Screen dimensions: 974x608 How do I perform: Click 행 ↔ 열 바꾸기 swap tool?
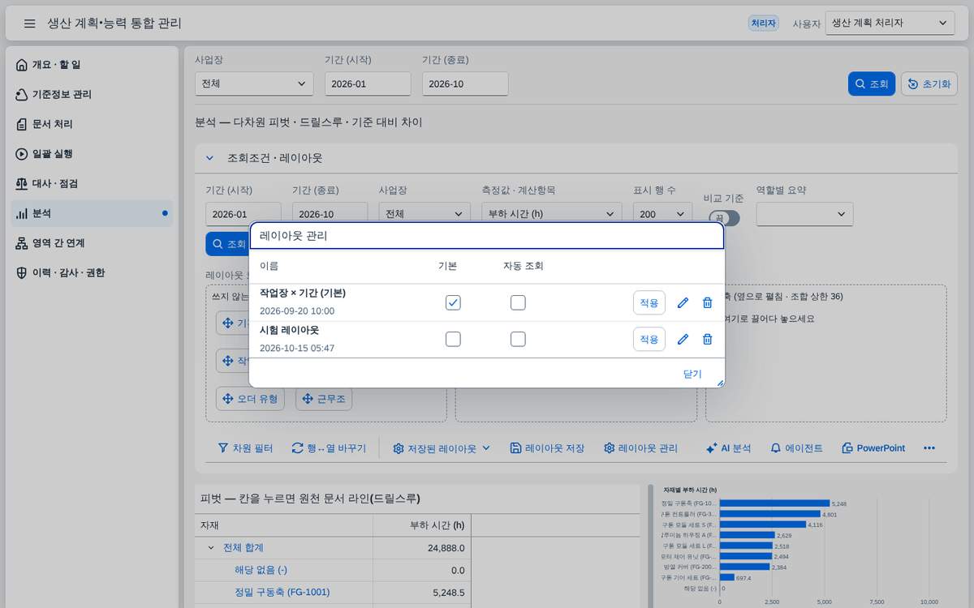coord(329,448)
